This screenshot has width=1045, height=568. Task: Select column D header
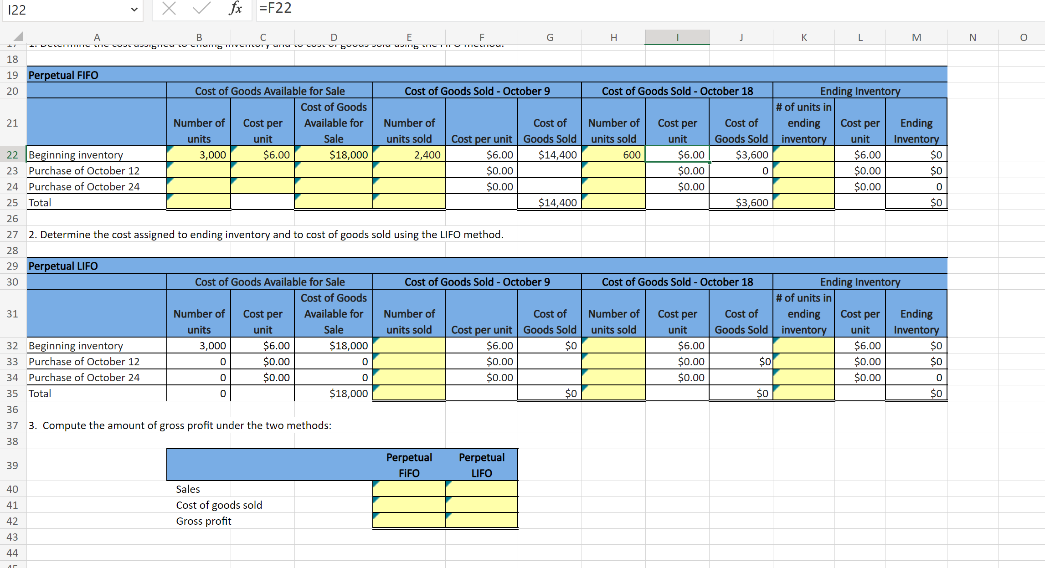point(334,37)
